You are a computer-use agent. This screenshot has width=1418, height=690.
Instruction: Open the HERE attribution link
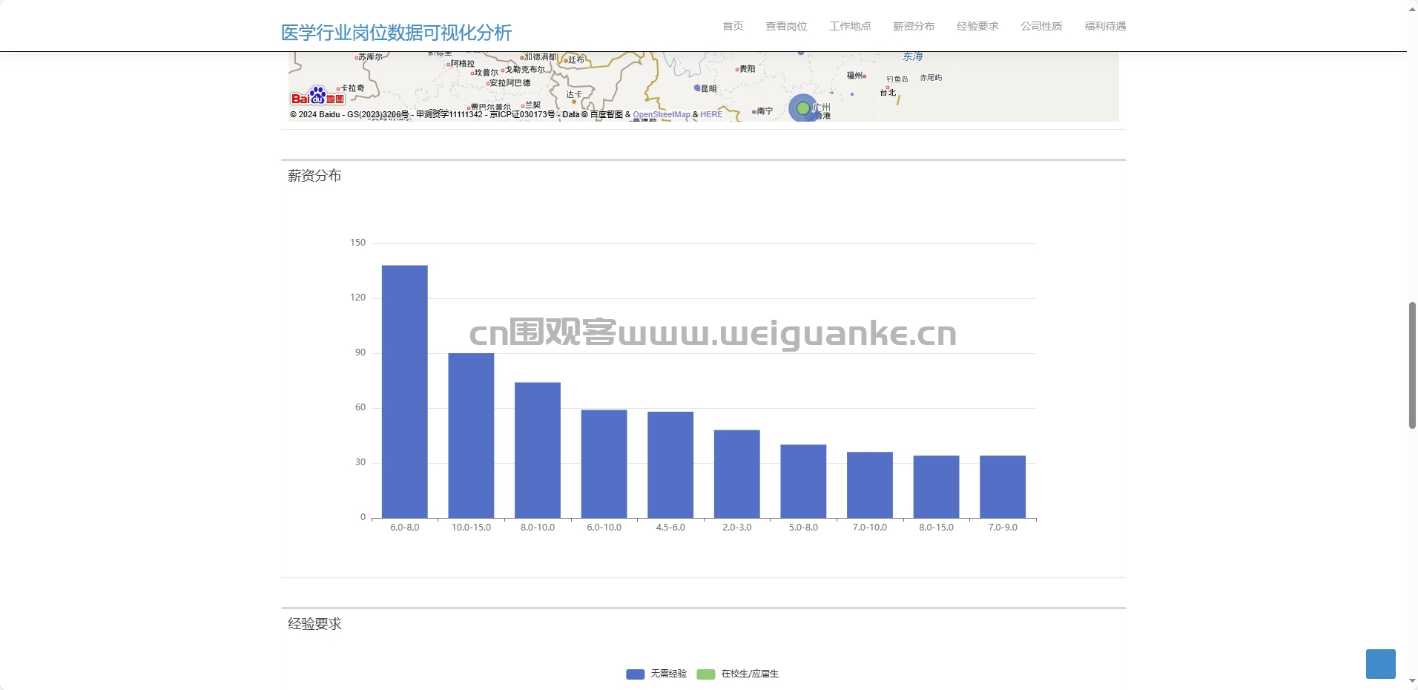[x=711, y=114]
